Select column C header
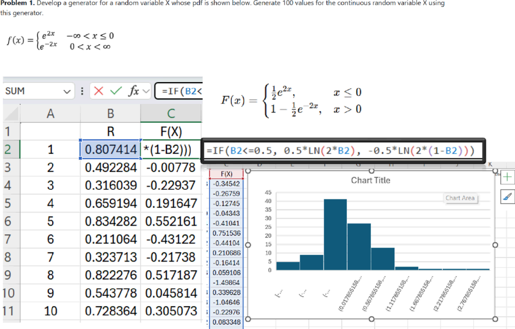The width and height of the screenshot is (515, 329). [x=171, y=114]
